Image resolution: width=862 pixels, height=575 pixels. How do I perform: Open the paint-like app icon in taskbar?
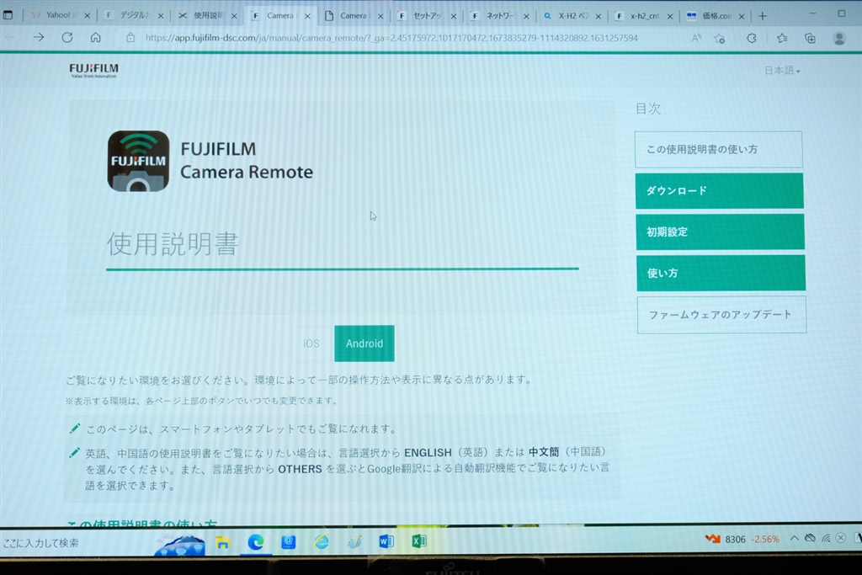pos(354,542)
